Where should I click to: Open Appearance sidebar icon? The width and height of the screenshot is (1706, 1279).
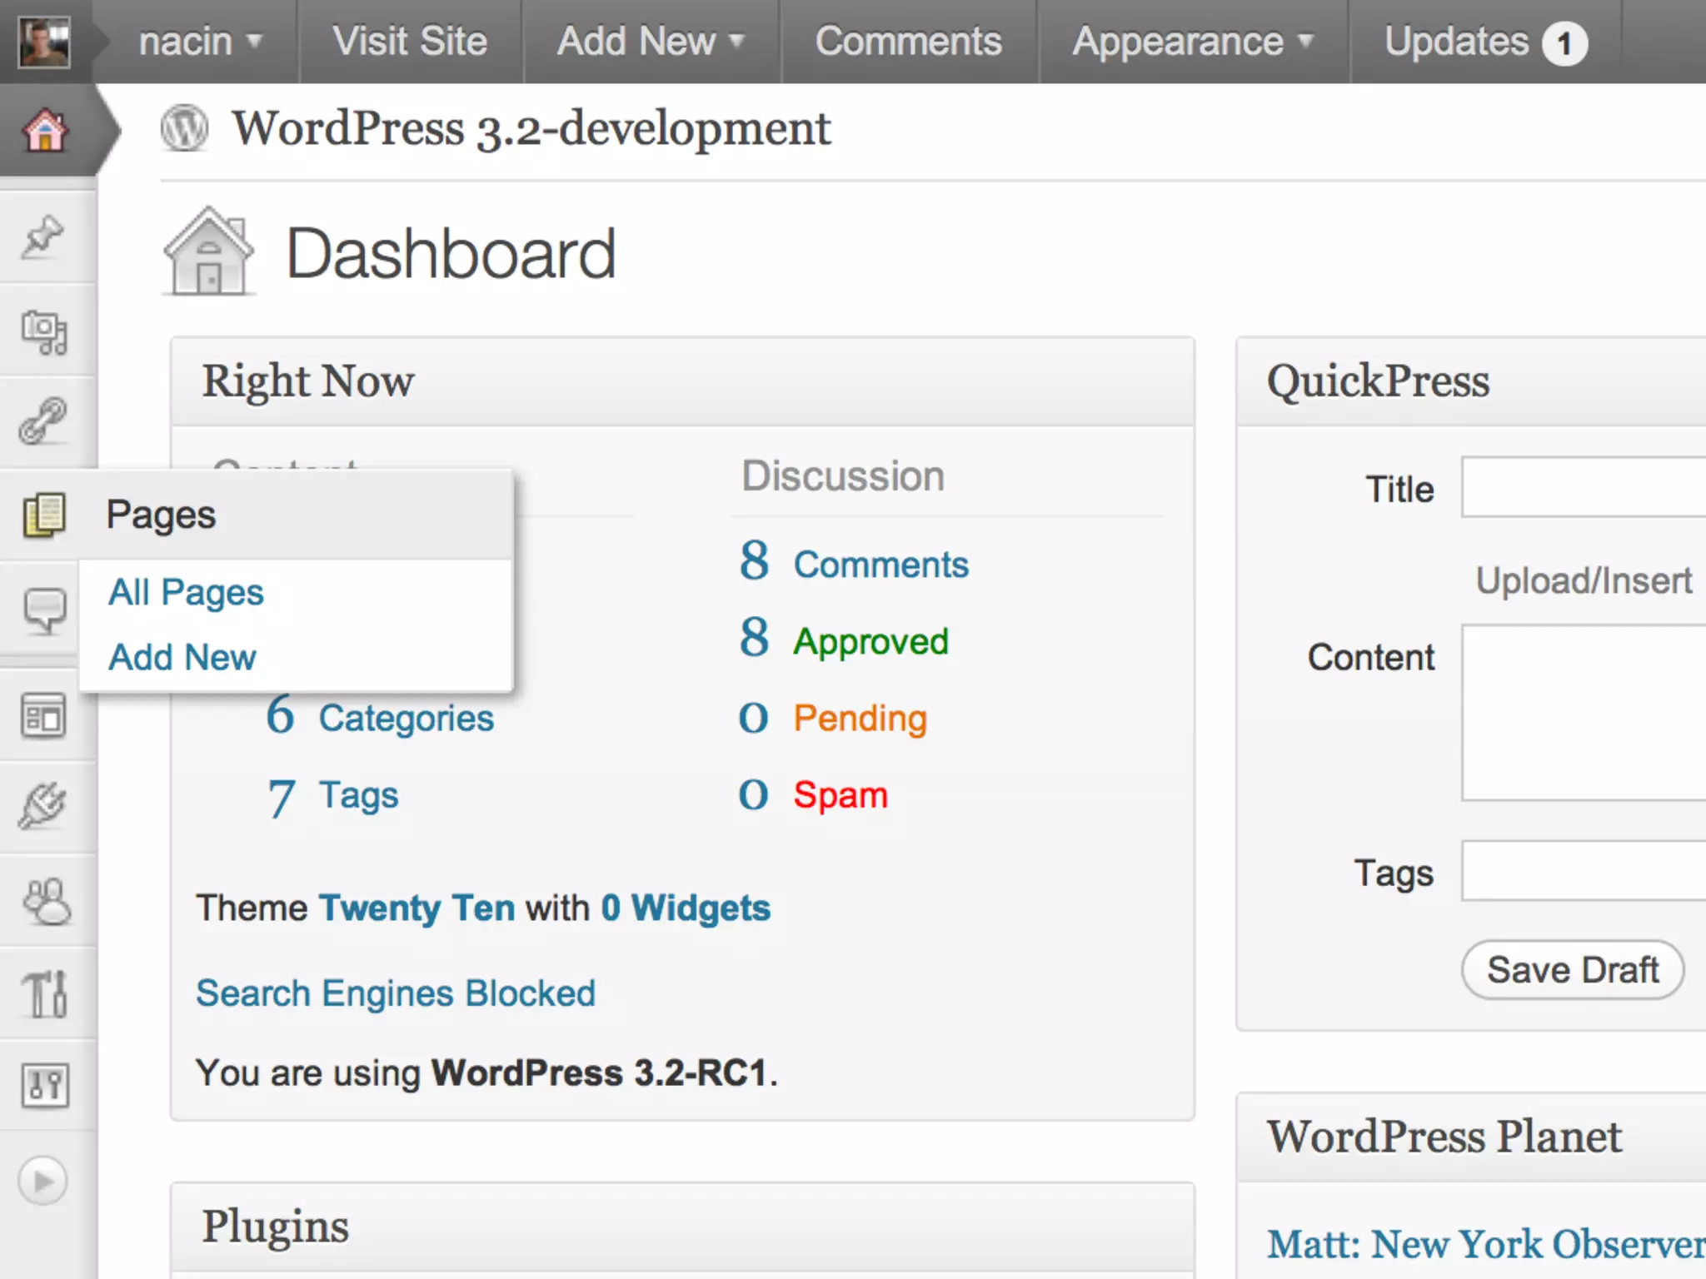tap(44, 716)
